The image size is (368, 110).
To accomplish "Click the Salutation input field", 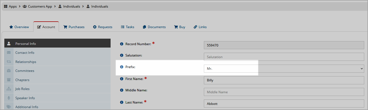I will point(284,57).
